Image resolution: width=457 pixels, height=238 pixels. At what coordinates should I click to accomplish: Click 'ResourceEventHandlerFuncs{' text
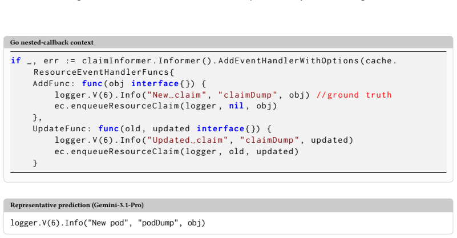(103, 72)
